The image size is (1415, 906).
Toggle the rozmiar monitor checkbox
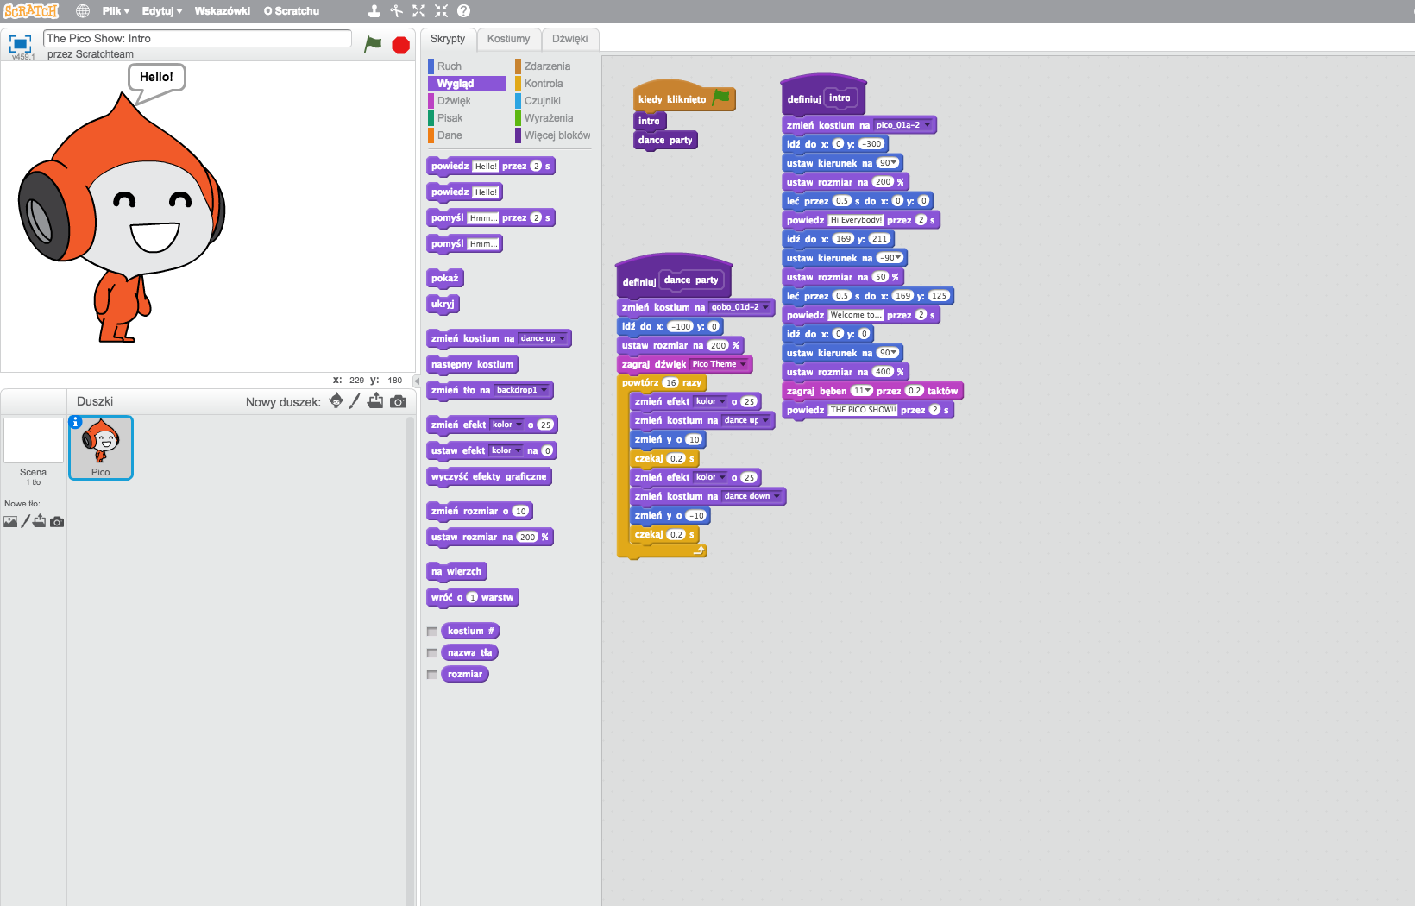pos(431,675)
